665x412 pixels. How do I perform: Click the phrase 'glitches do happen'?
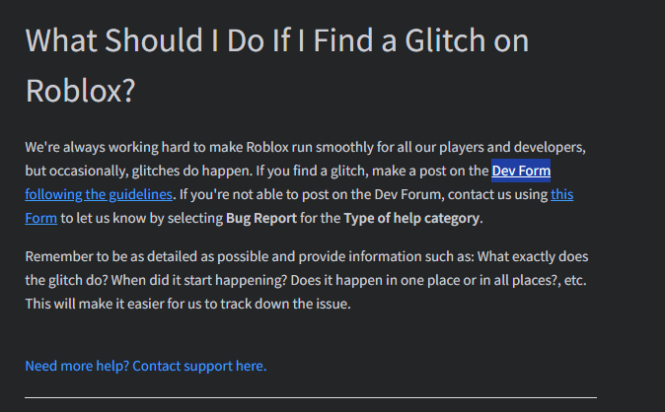(x=192, y=171)
